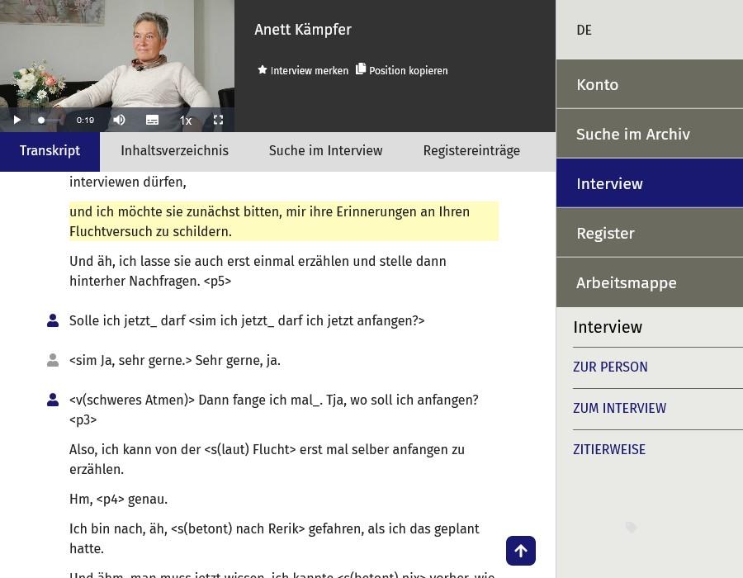This screenshot has height=578, width=743.
Task: Copy position using the pages icon
Action: pyautogui.click(x=361, y=70)
